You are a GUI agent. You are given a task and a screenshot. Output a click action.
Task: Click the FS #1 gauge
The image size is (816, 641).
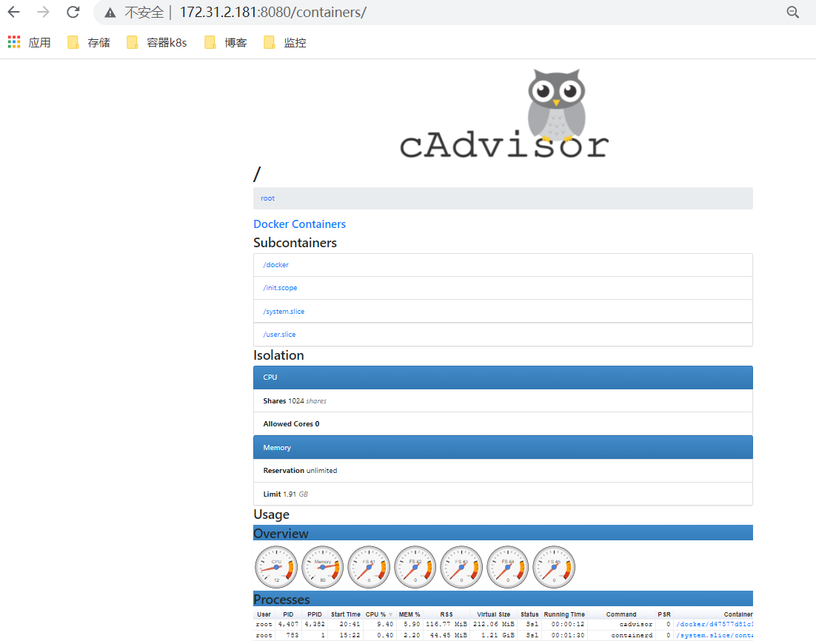(369, 567)
